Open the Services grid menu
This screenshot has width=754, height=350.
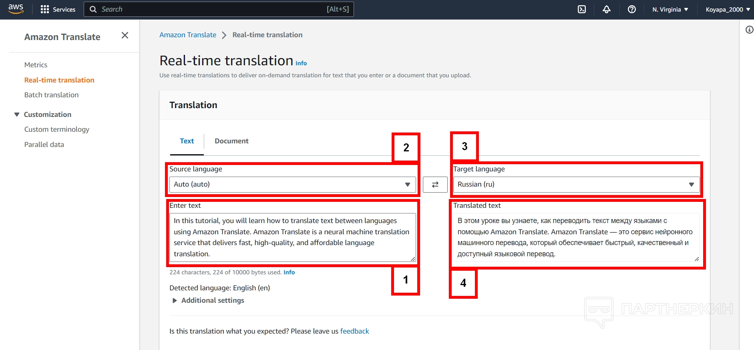tap(58, 9)
